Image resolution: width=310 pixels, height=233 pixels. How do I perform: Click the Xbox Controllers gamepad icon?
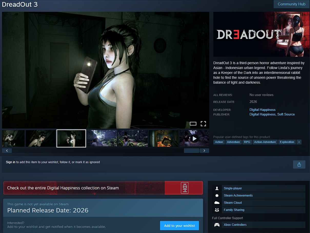pos(217,225)
